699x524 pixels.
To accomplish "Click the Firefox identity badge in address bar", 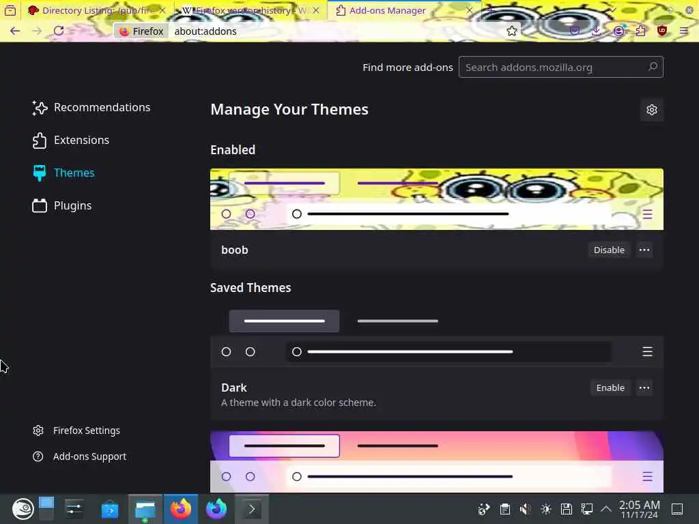I will [x=141, y=31].
